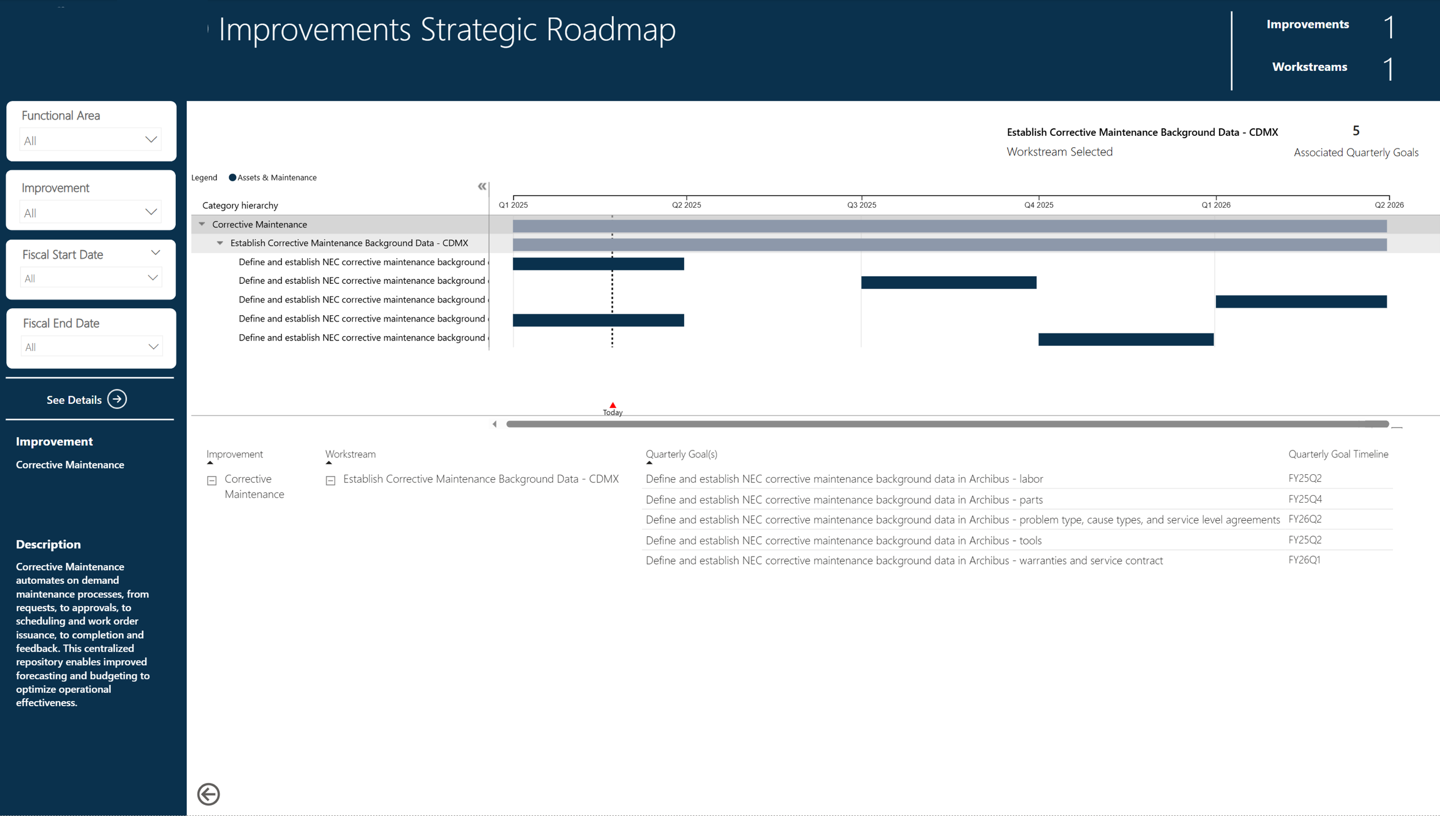This screenshot has height=816, width=1440.
Task: Open the Fiscal End Date dropdown
Action: tap(91, 347)
